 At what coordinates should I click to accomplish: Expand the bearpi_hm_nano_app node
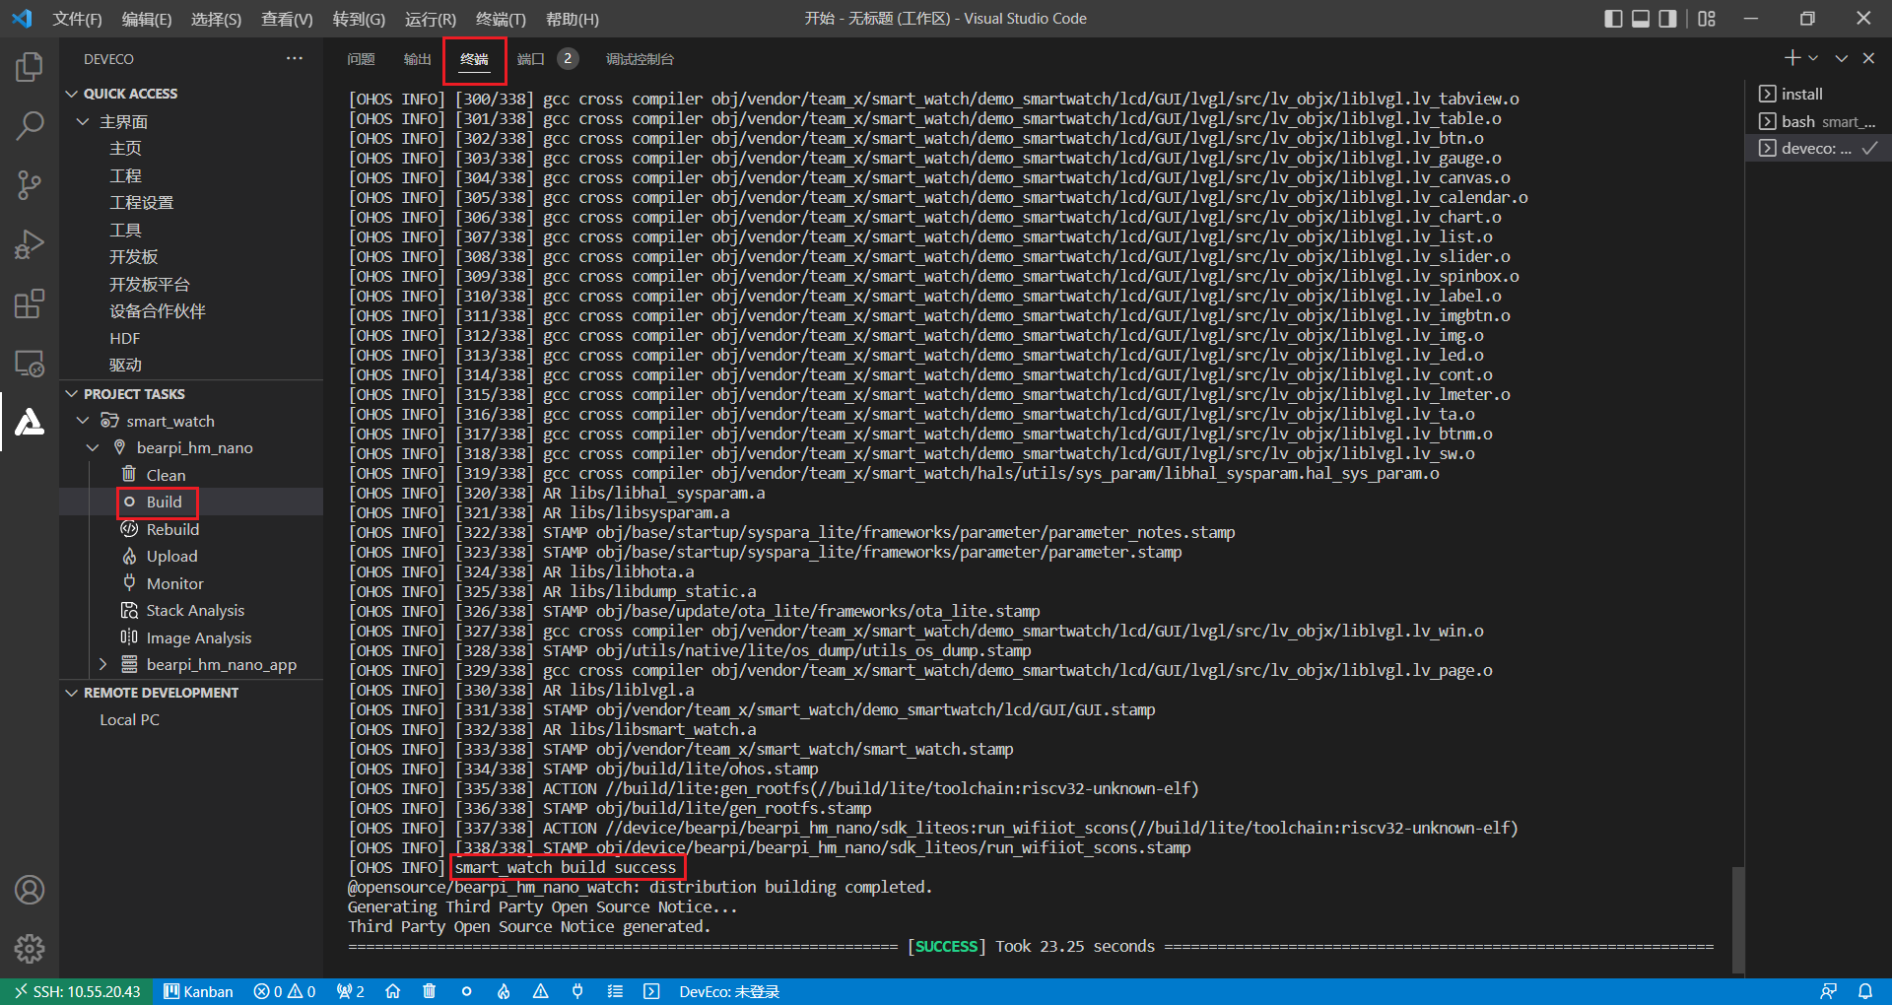pyautogui.click(x=102, y=664)
